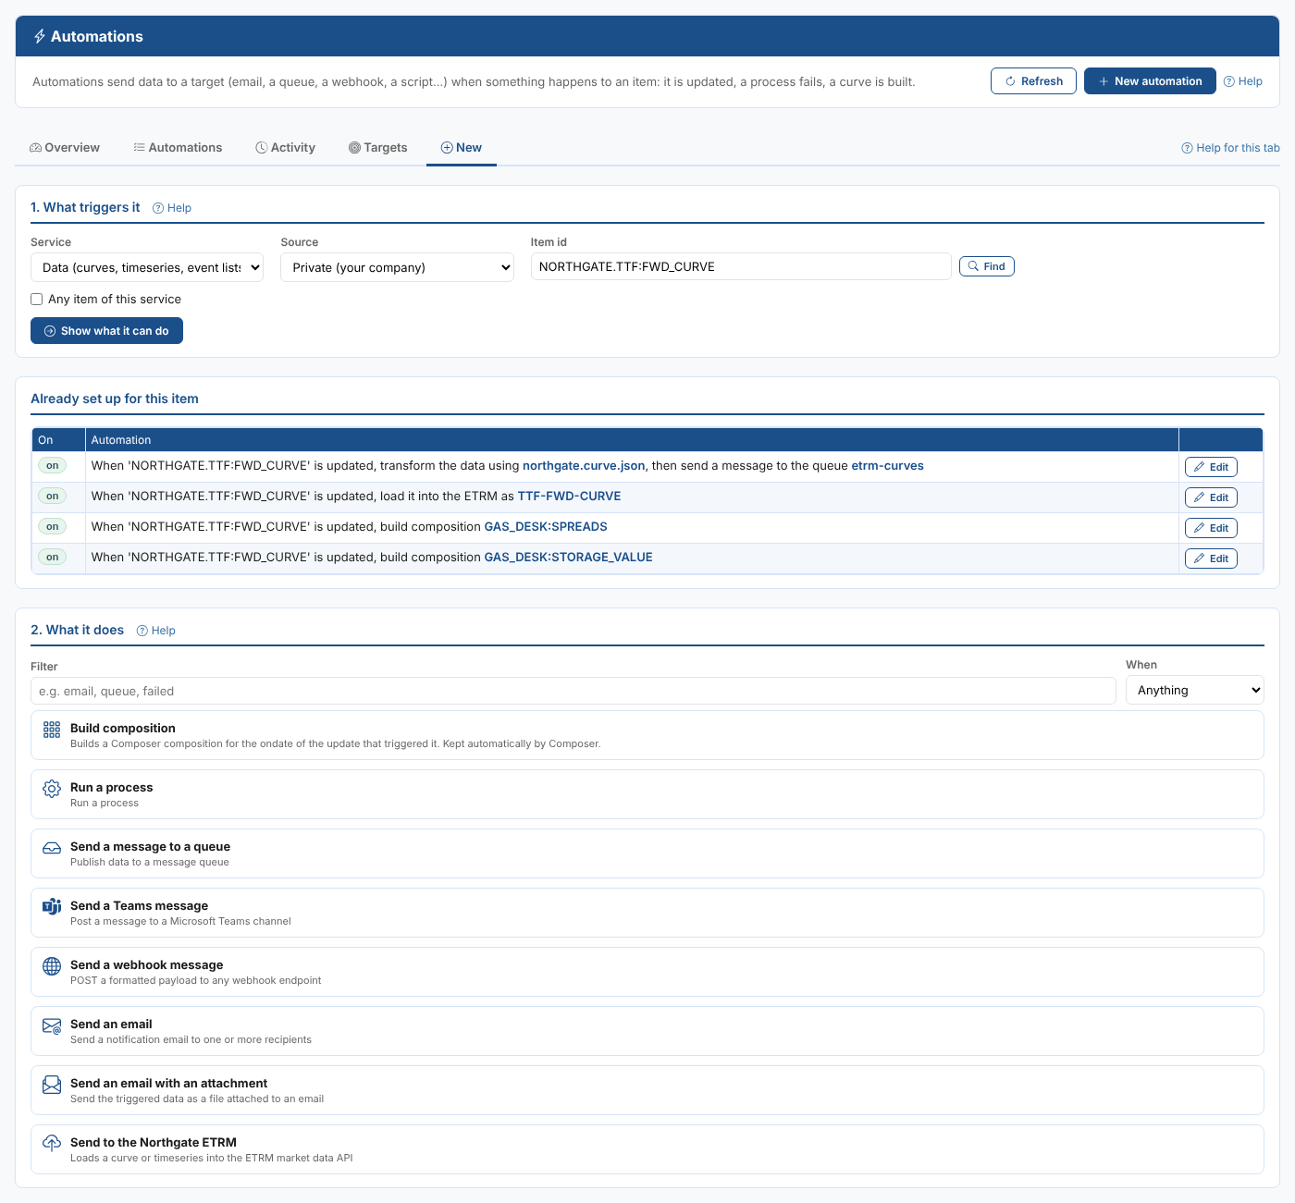Click the New automation button
Image resolution: width=1295 pixels, height=1203 pixels.
pos(1150,81)
